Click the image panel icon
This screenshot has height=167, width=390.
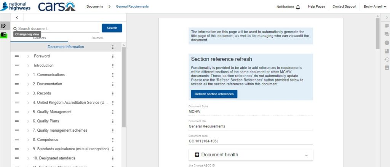(x=387, y=68)
